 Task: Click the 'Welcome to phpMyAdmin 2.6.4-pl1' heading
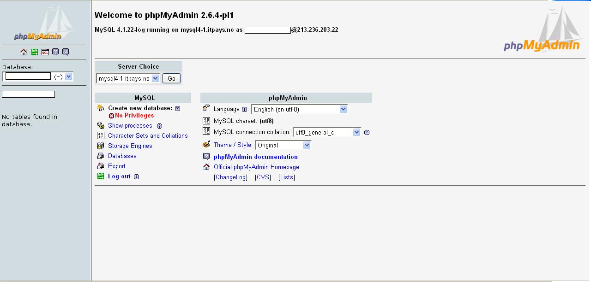pyautogui.click(x=164, y=15)
